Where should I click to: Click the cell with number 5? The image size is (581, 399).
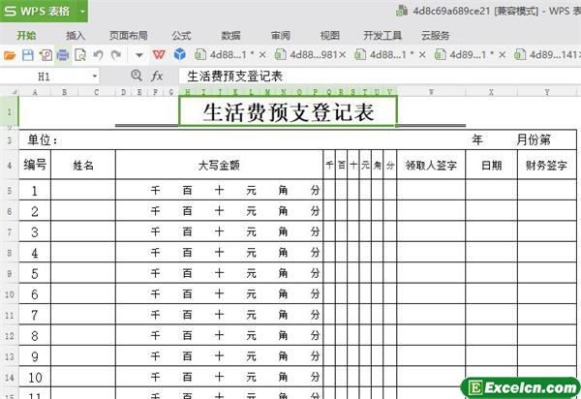(x=35, y=273)
